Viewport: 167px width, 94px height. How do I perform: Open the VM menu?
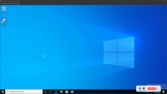[11, 3]
